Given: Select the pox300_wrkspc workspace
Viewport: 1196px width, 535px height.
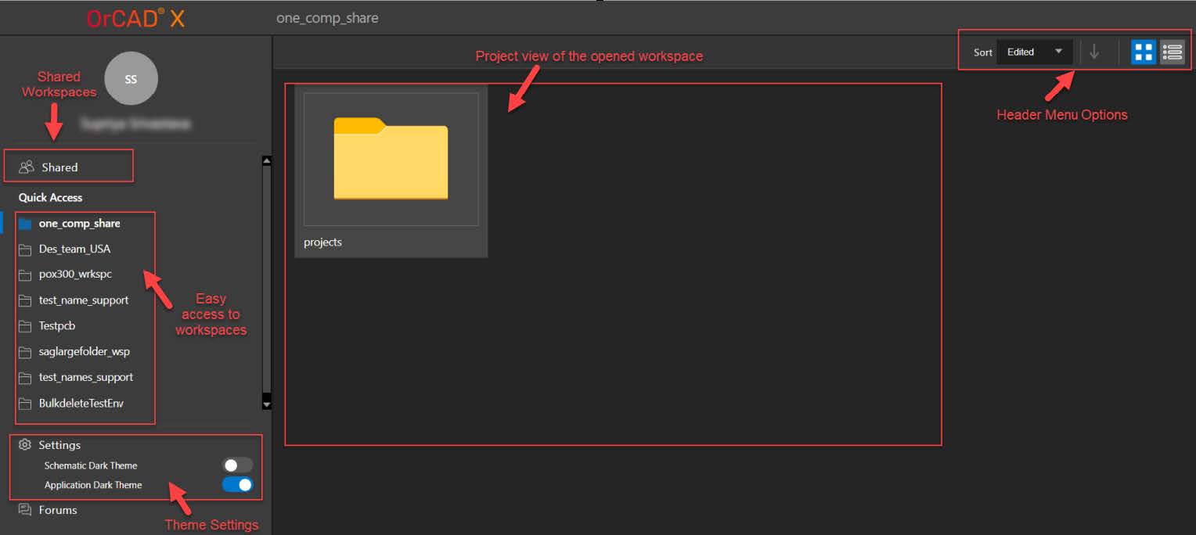Looking at the screenshot, I should 75,275.
